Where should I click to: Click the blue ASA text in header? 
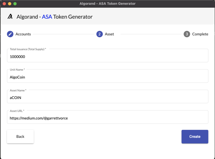(47, 17)
